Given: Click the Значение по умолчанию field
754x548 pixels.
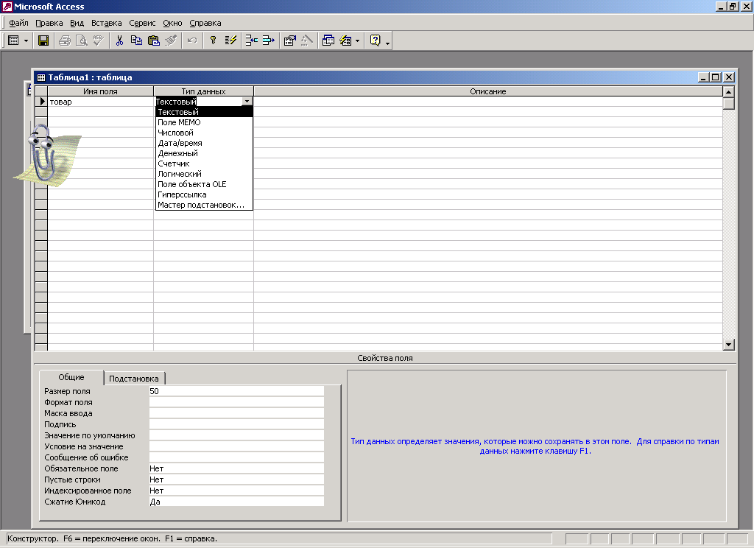Looking at the screenshot, I should [x=236, y=435].
